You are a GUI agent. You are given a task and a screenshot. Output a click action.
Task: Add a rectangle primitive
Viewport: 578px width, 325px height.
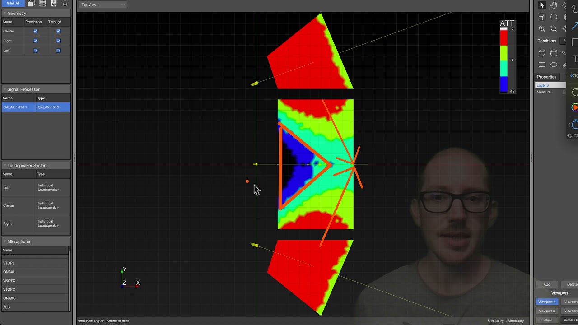[x=542, y=65]
